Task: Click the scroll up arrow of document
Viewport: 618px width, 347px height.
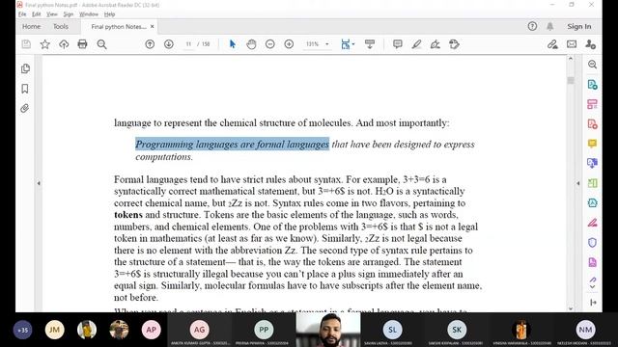Action: pyautogui.click(x=571, y=58)
